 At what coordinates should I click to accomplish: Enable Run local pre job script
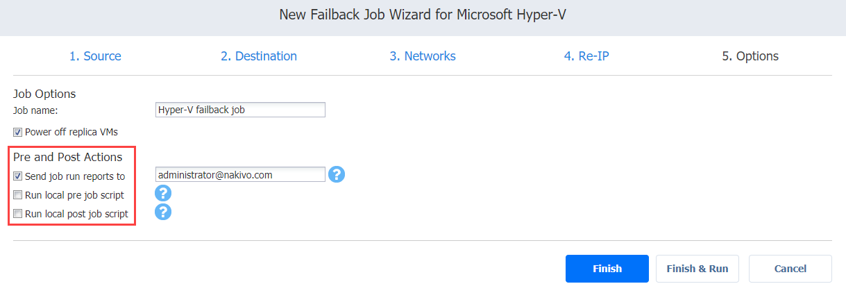click(x=18, y=195)
